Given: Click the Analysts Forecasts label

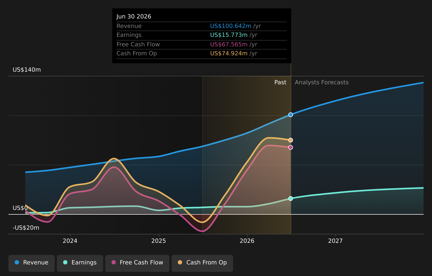Looking at the screenshot, I should tap(322, 82).
